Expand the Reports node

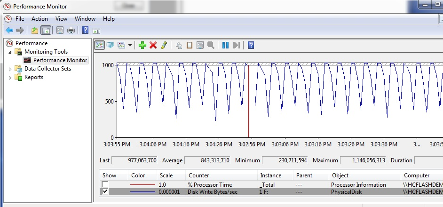click(x=10, y=78)
